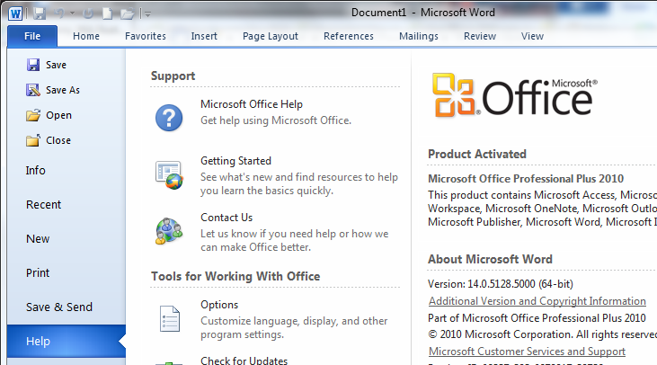Click the Options document icon
The width and height of the screenshot is (657, 365).
tap(170, 319)
